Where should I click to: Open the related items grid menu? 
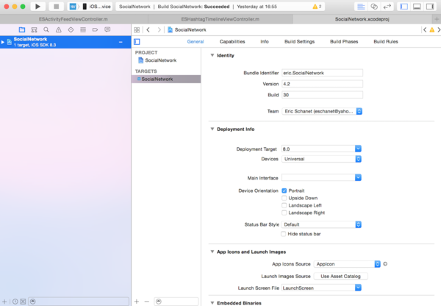[x=137, y=30]
